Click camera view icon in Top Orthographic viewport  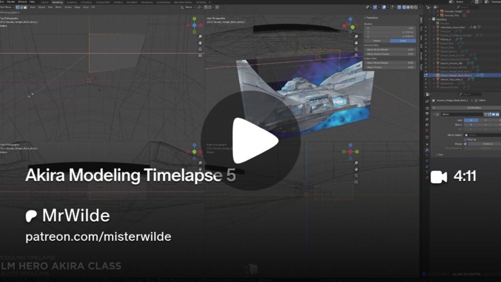click(200, 49)
